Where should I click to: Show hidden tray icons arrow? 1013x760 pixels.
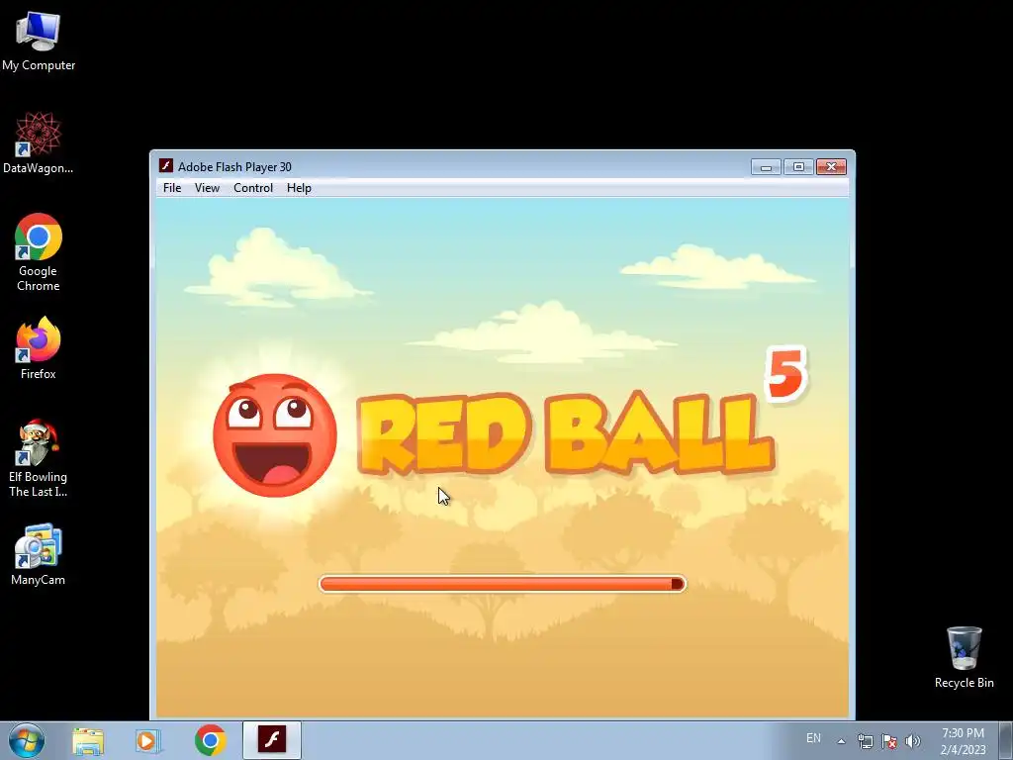pos(841,741)
